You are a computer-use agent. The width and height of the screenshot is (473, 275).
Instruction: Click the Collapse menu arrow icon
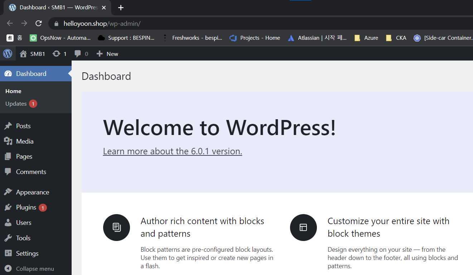[x=8, y=269]
